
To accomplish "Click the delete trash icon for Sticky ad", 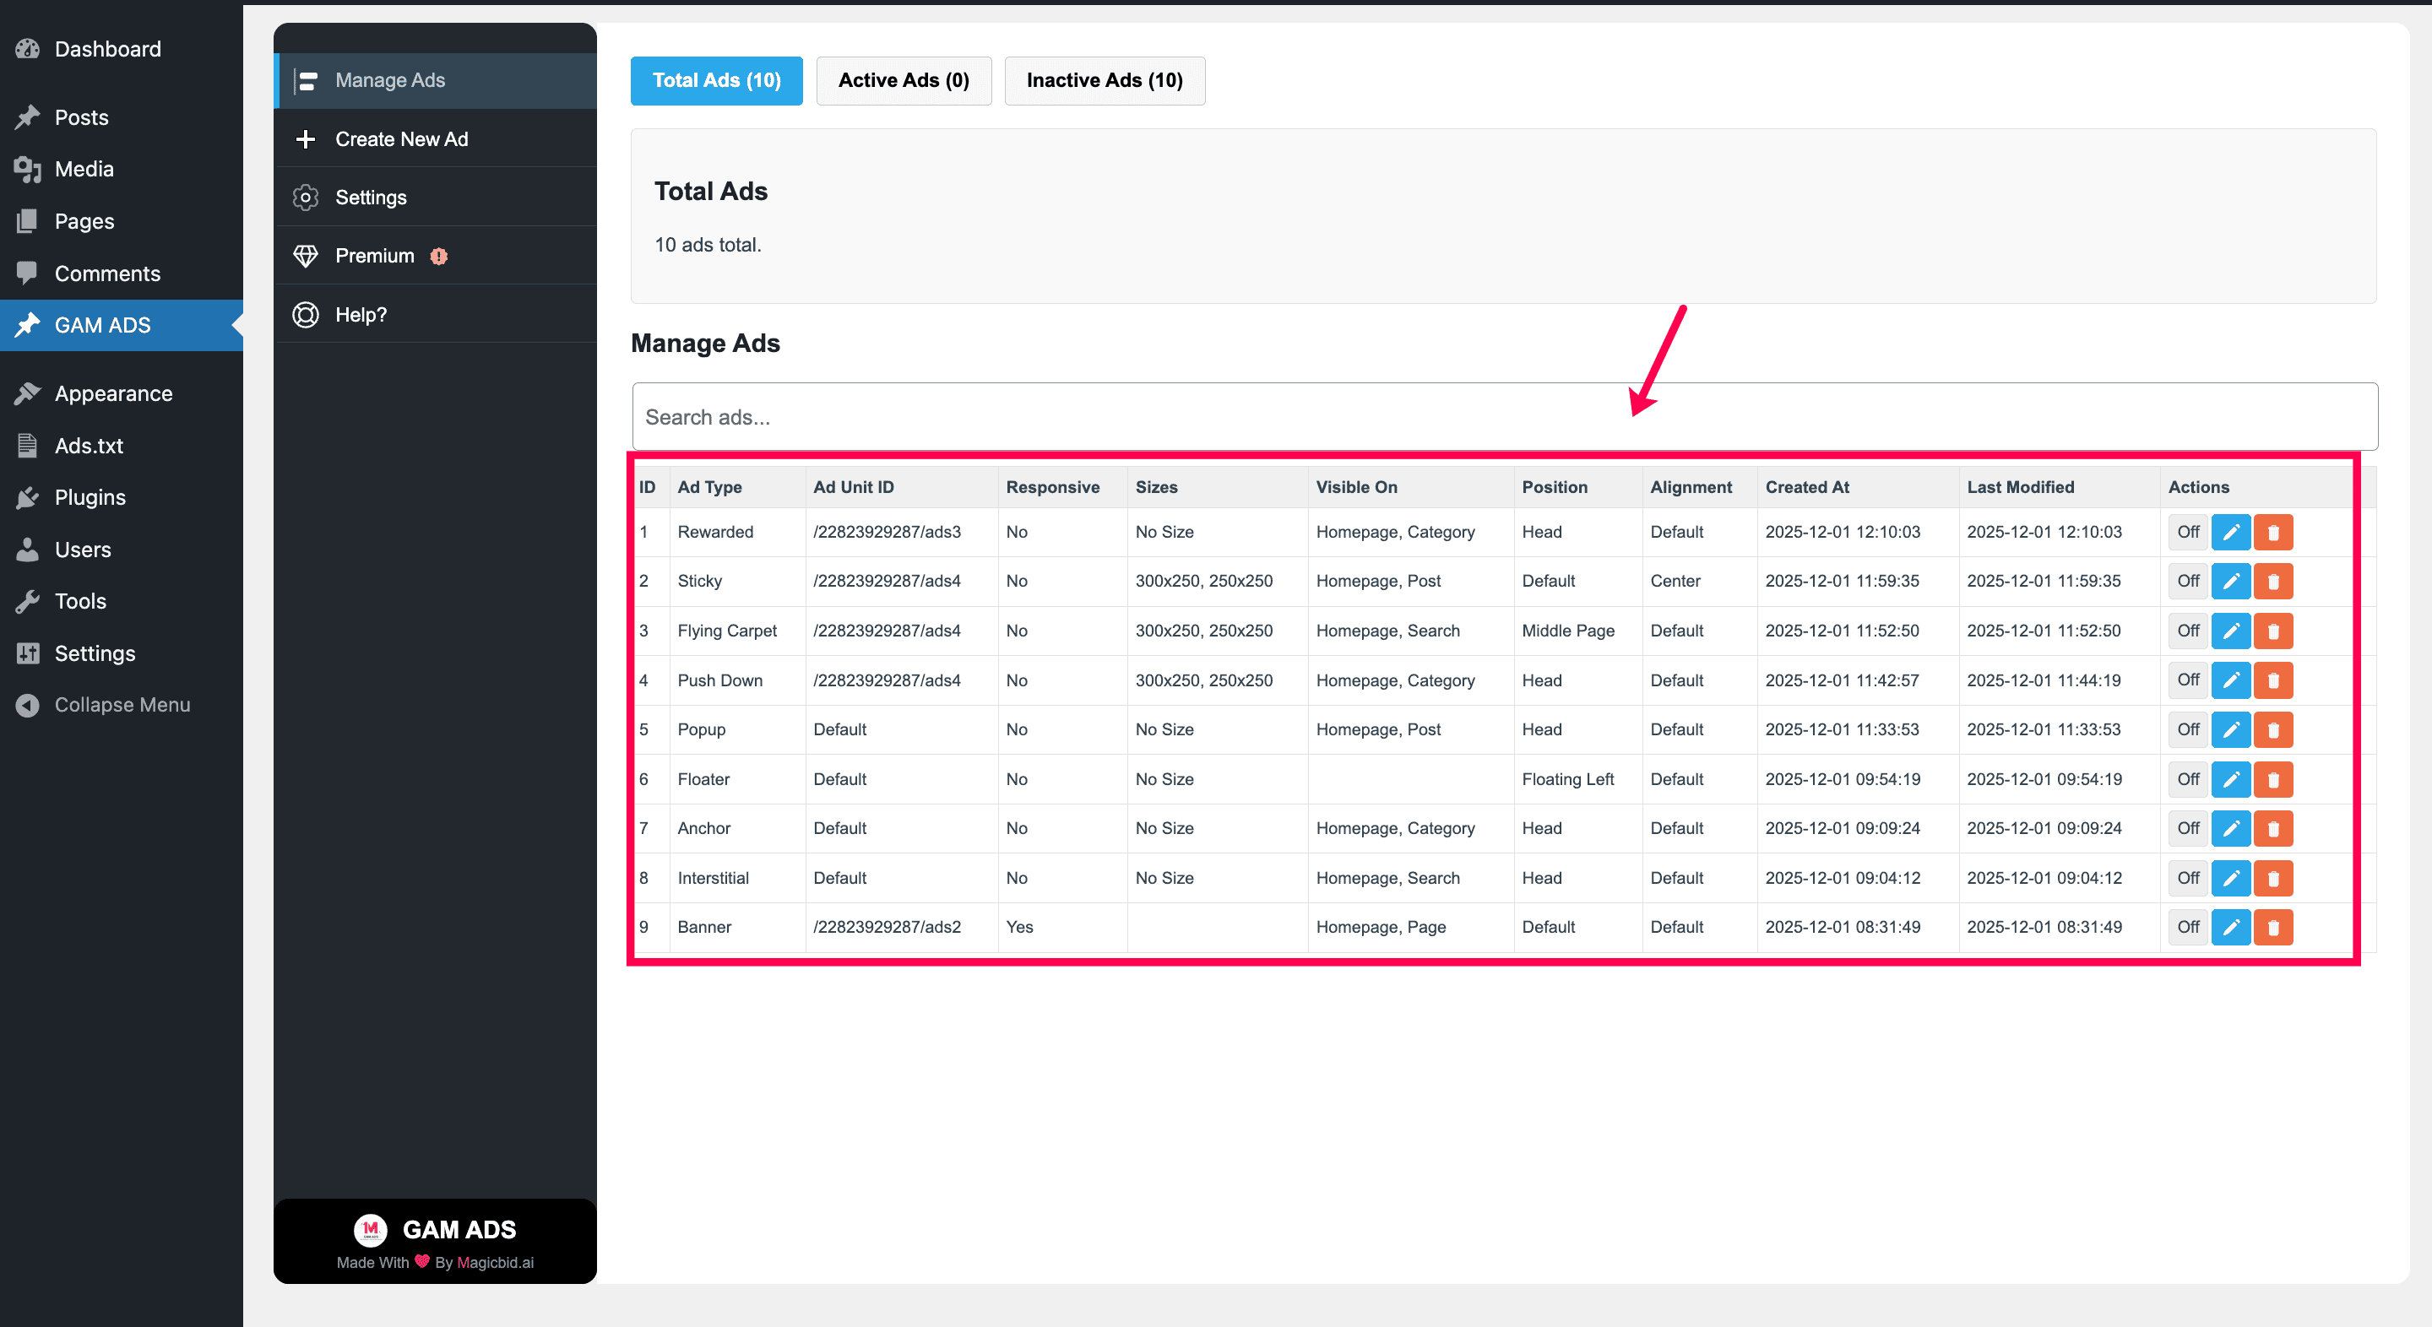I will point(2273,582).
